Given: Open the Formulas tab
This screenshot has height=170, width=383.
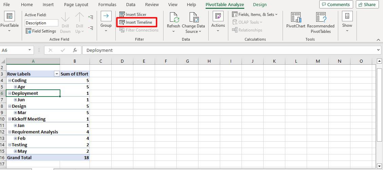Looking at the screenshot, I should click(107, 5).
